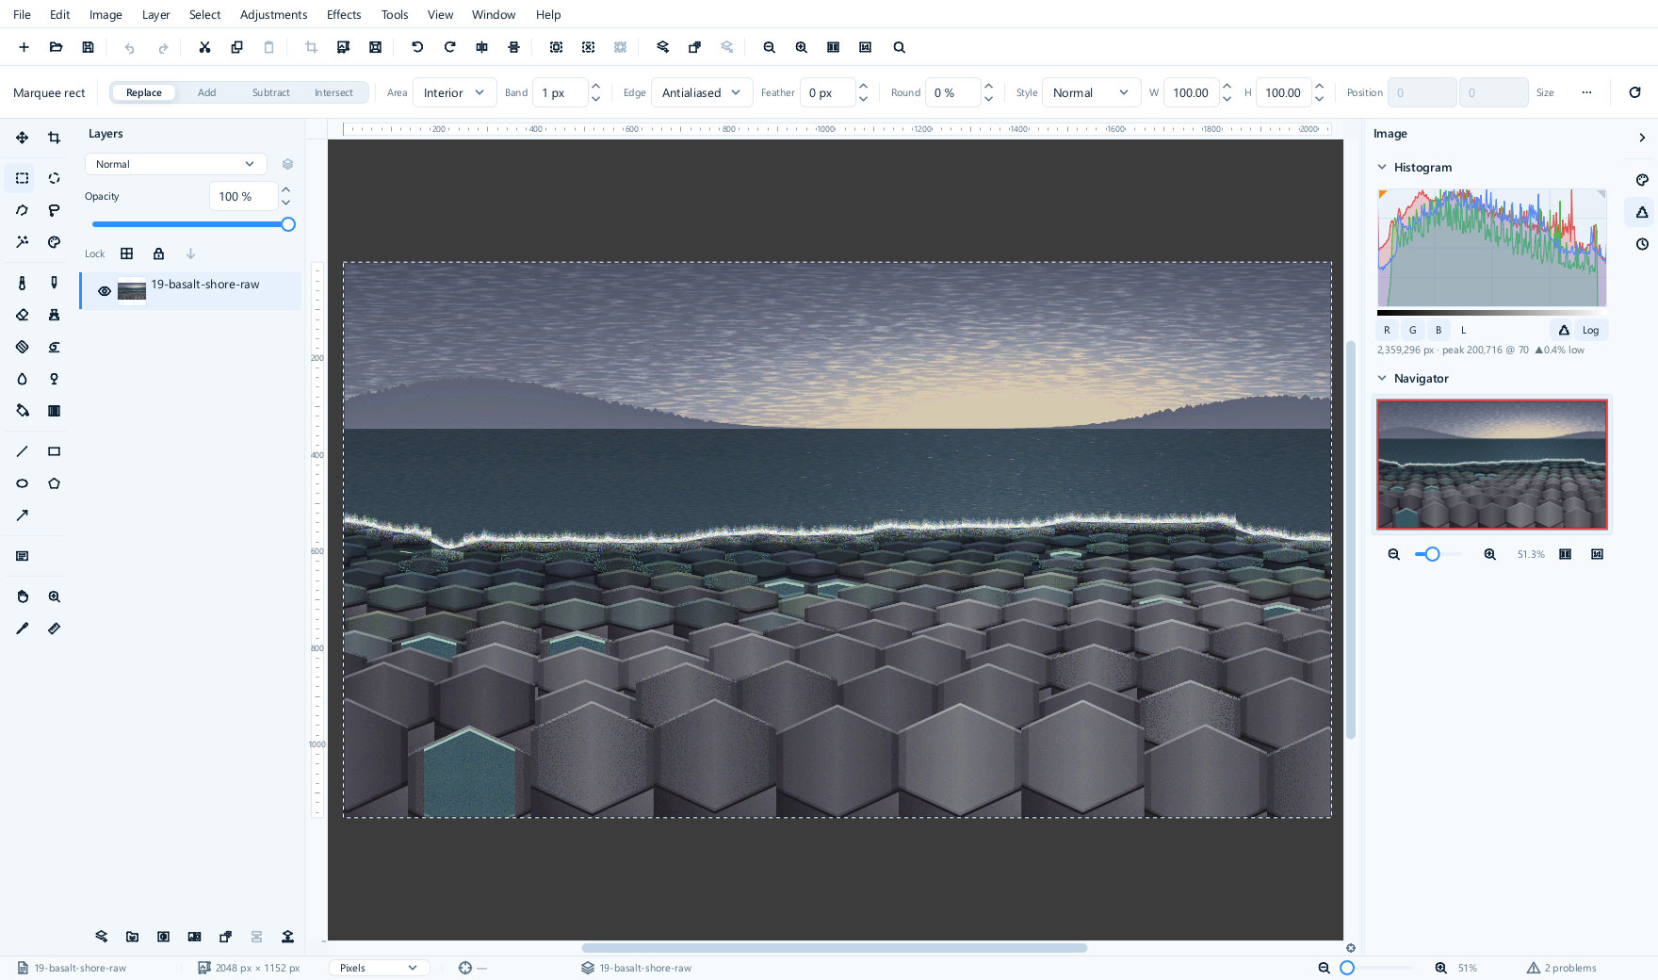Save the document with disk icon

tap(88, 47)
